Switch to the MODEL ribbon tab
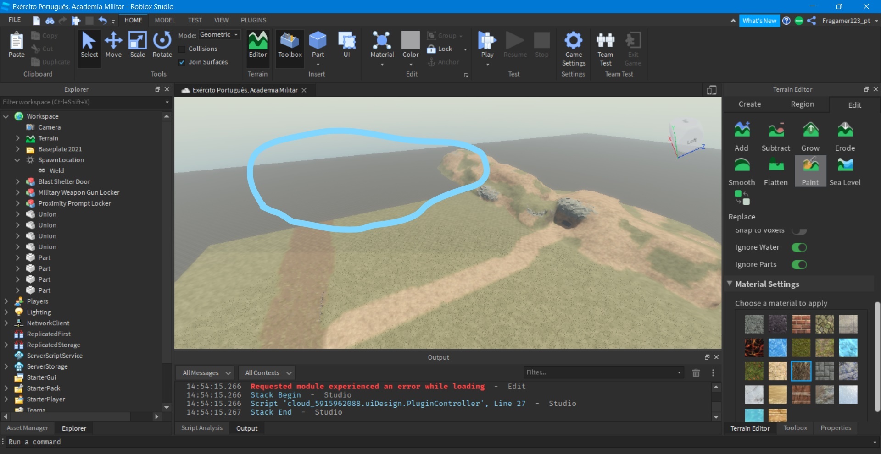Screen dimensions: 881x454 click(165, 20)
